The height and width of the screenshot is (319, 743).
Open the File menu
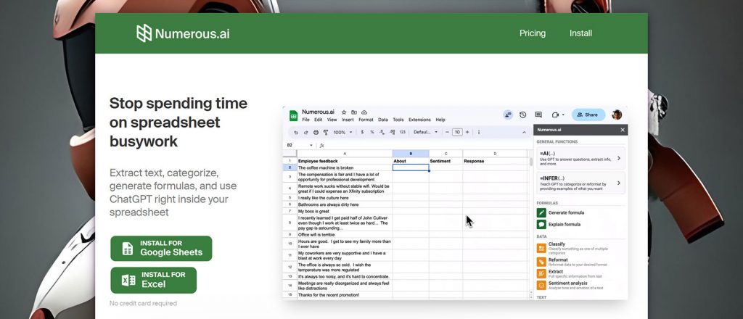(305, 120)
